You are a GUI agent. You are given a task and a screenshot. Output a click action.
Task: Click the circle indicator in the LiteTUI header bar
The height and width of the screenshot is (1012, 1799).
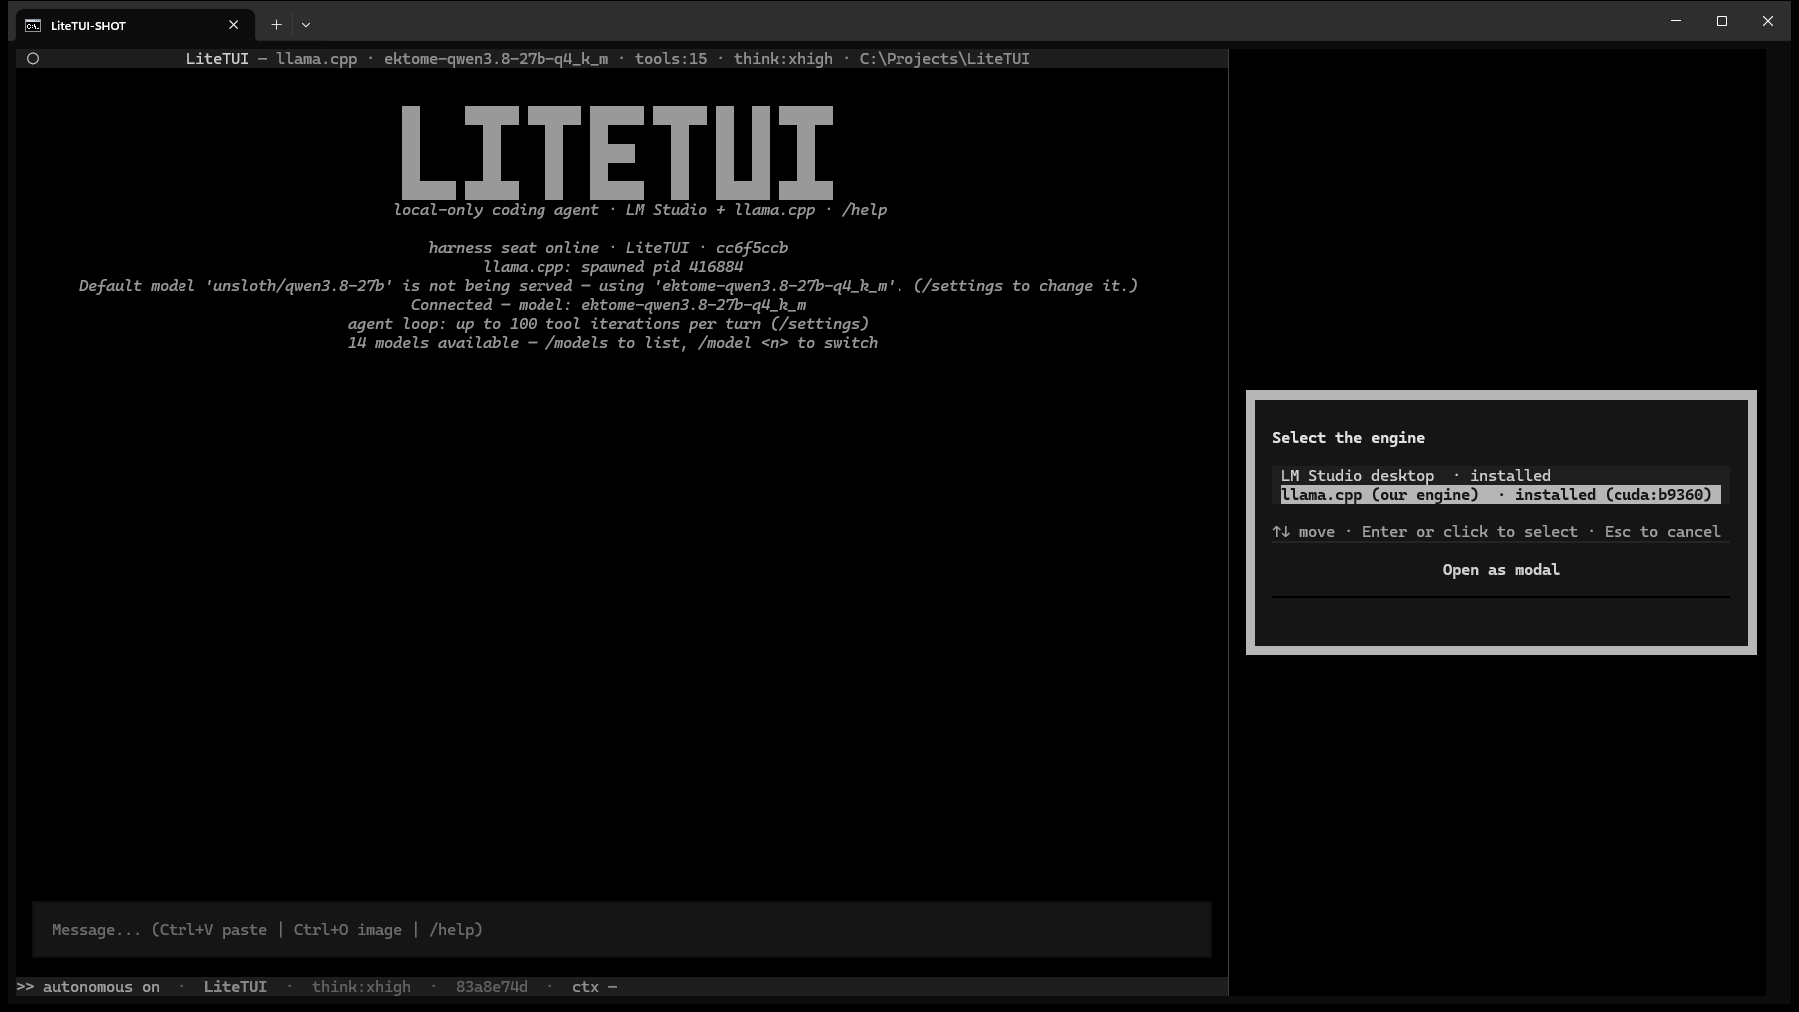tap(33, 59)
